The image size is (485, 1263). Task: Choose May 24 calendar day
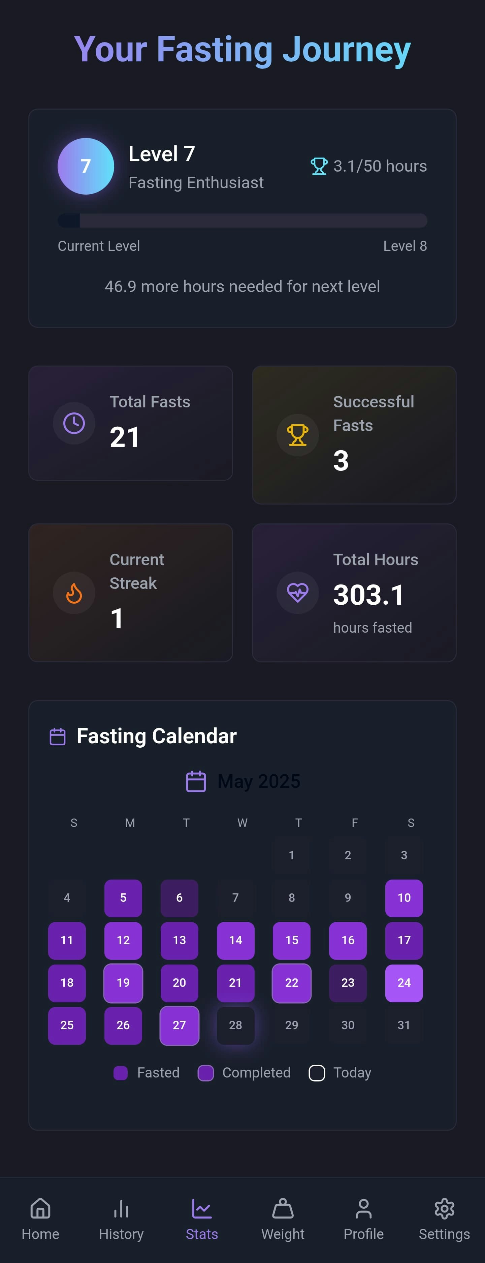[x=404, y=982]
